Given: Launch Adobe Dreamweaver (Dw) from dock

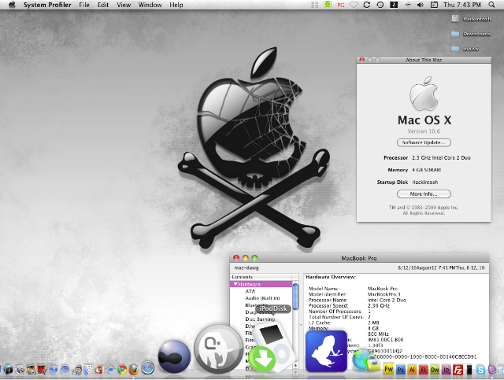Looking at the screenshot, I should 435,370.
